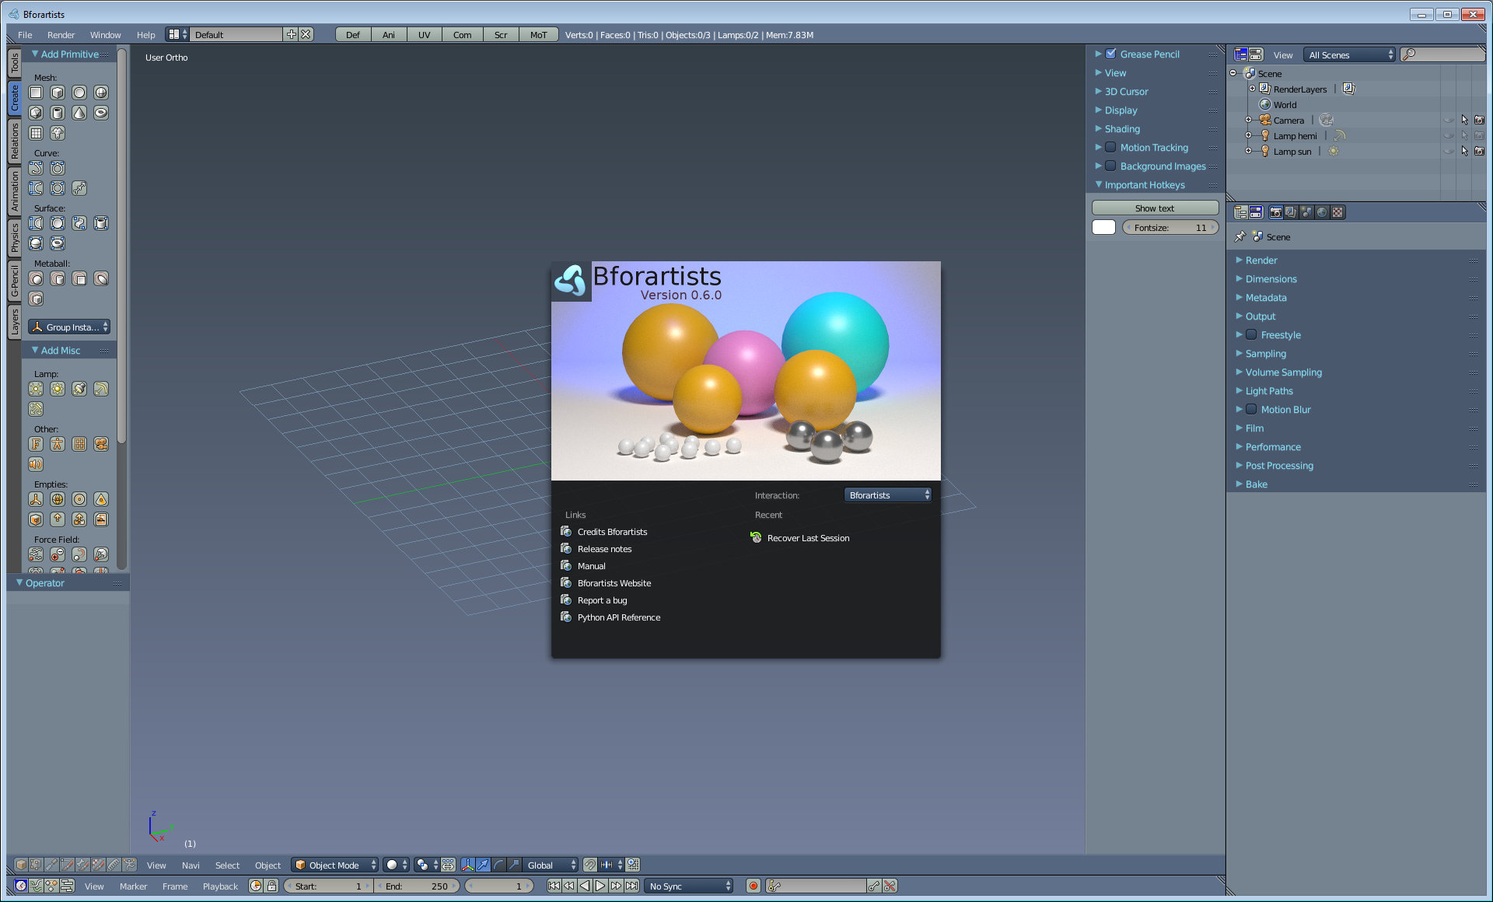Click the Show text button
The image size is (1493, 902).
(x=1155, y=208)
